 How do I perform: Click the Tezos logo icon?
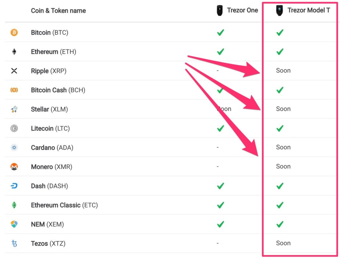pyautogui.click(x=14, y=244)
